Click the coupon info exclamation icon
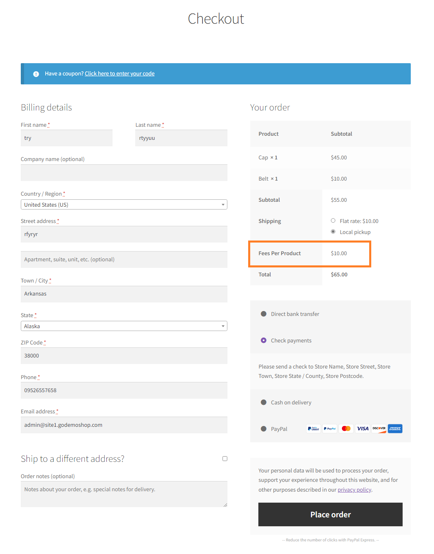 36,74
